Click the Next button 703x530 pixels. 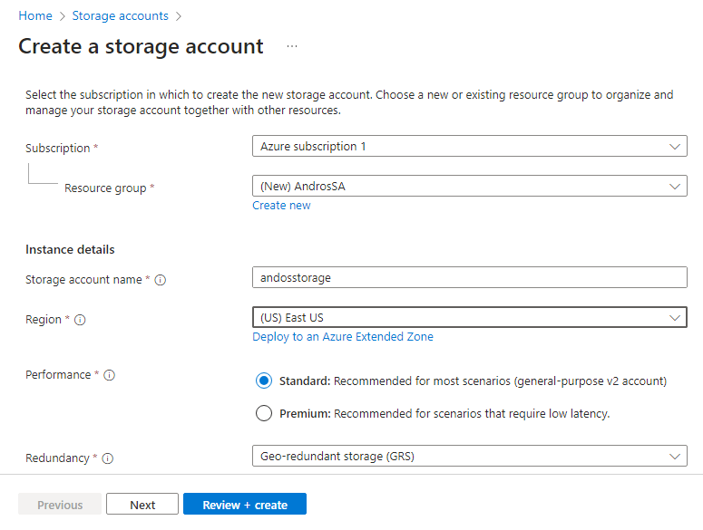(x=142, y=505)
